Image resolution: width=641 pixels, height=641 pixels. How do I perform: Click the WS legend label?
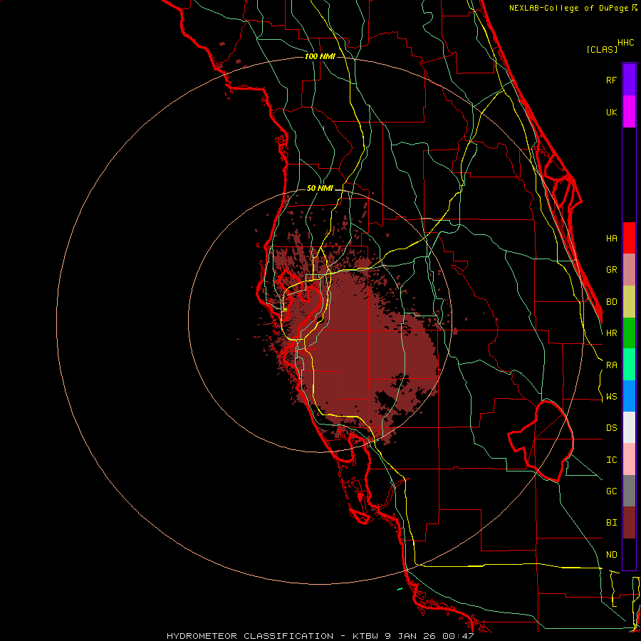coord(612,397)
